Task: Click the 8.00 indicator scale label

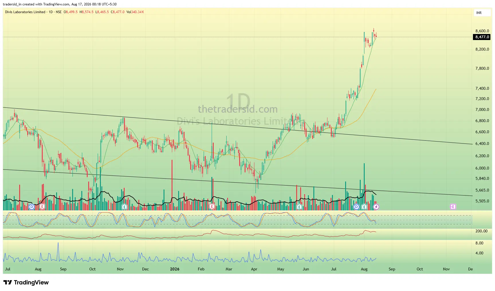Action: pyautogui.click(x=479, y=243)
